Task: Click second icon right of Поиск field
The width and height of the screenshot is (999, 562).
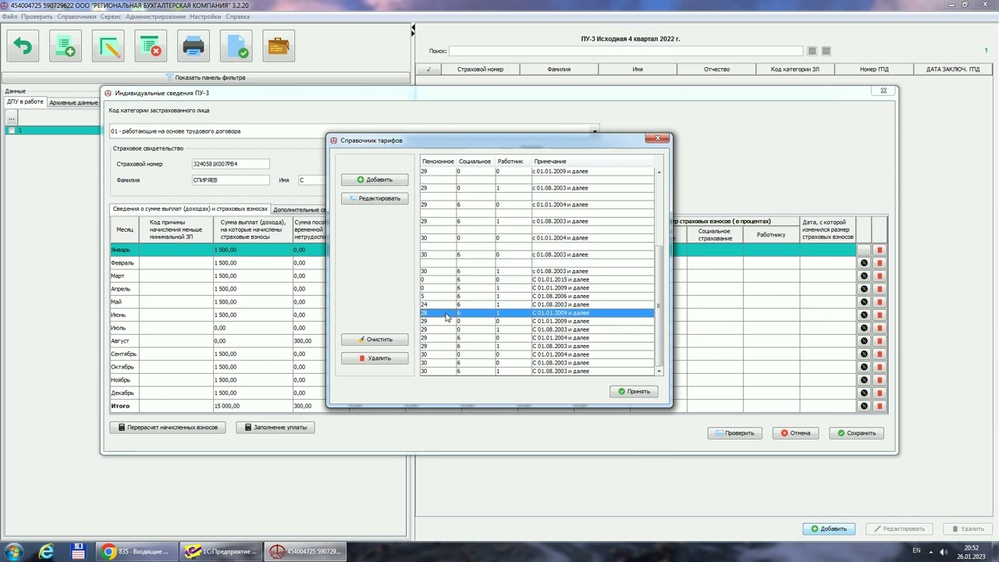Action: coord(827,52)
